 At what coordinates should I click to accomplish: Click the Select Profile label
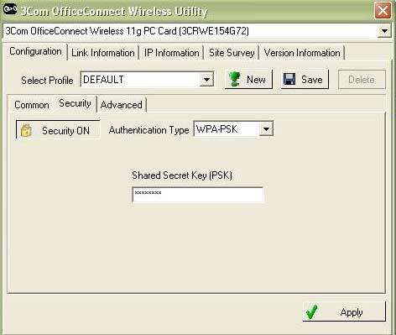point(47,81)
